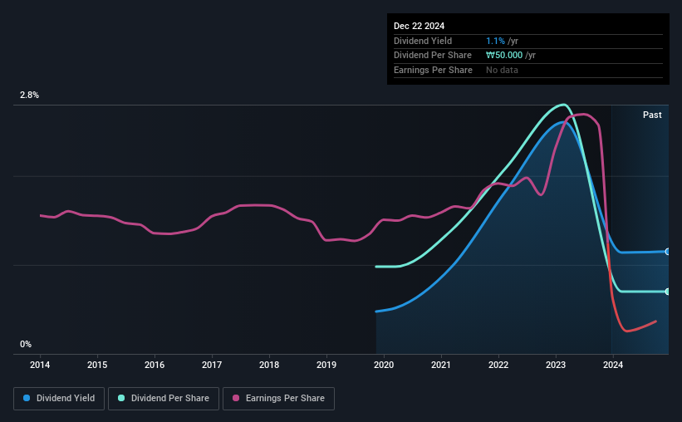Click the teal Dividend Per Share legend dot
Viewport: 682px width, 422px height.
121,398
